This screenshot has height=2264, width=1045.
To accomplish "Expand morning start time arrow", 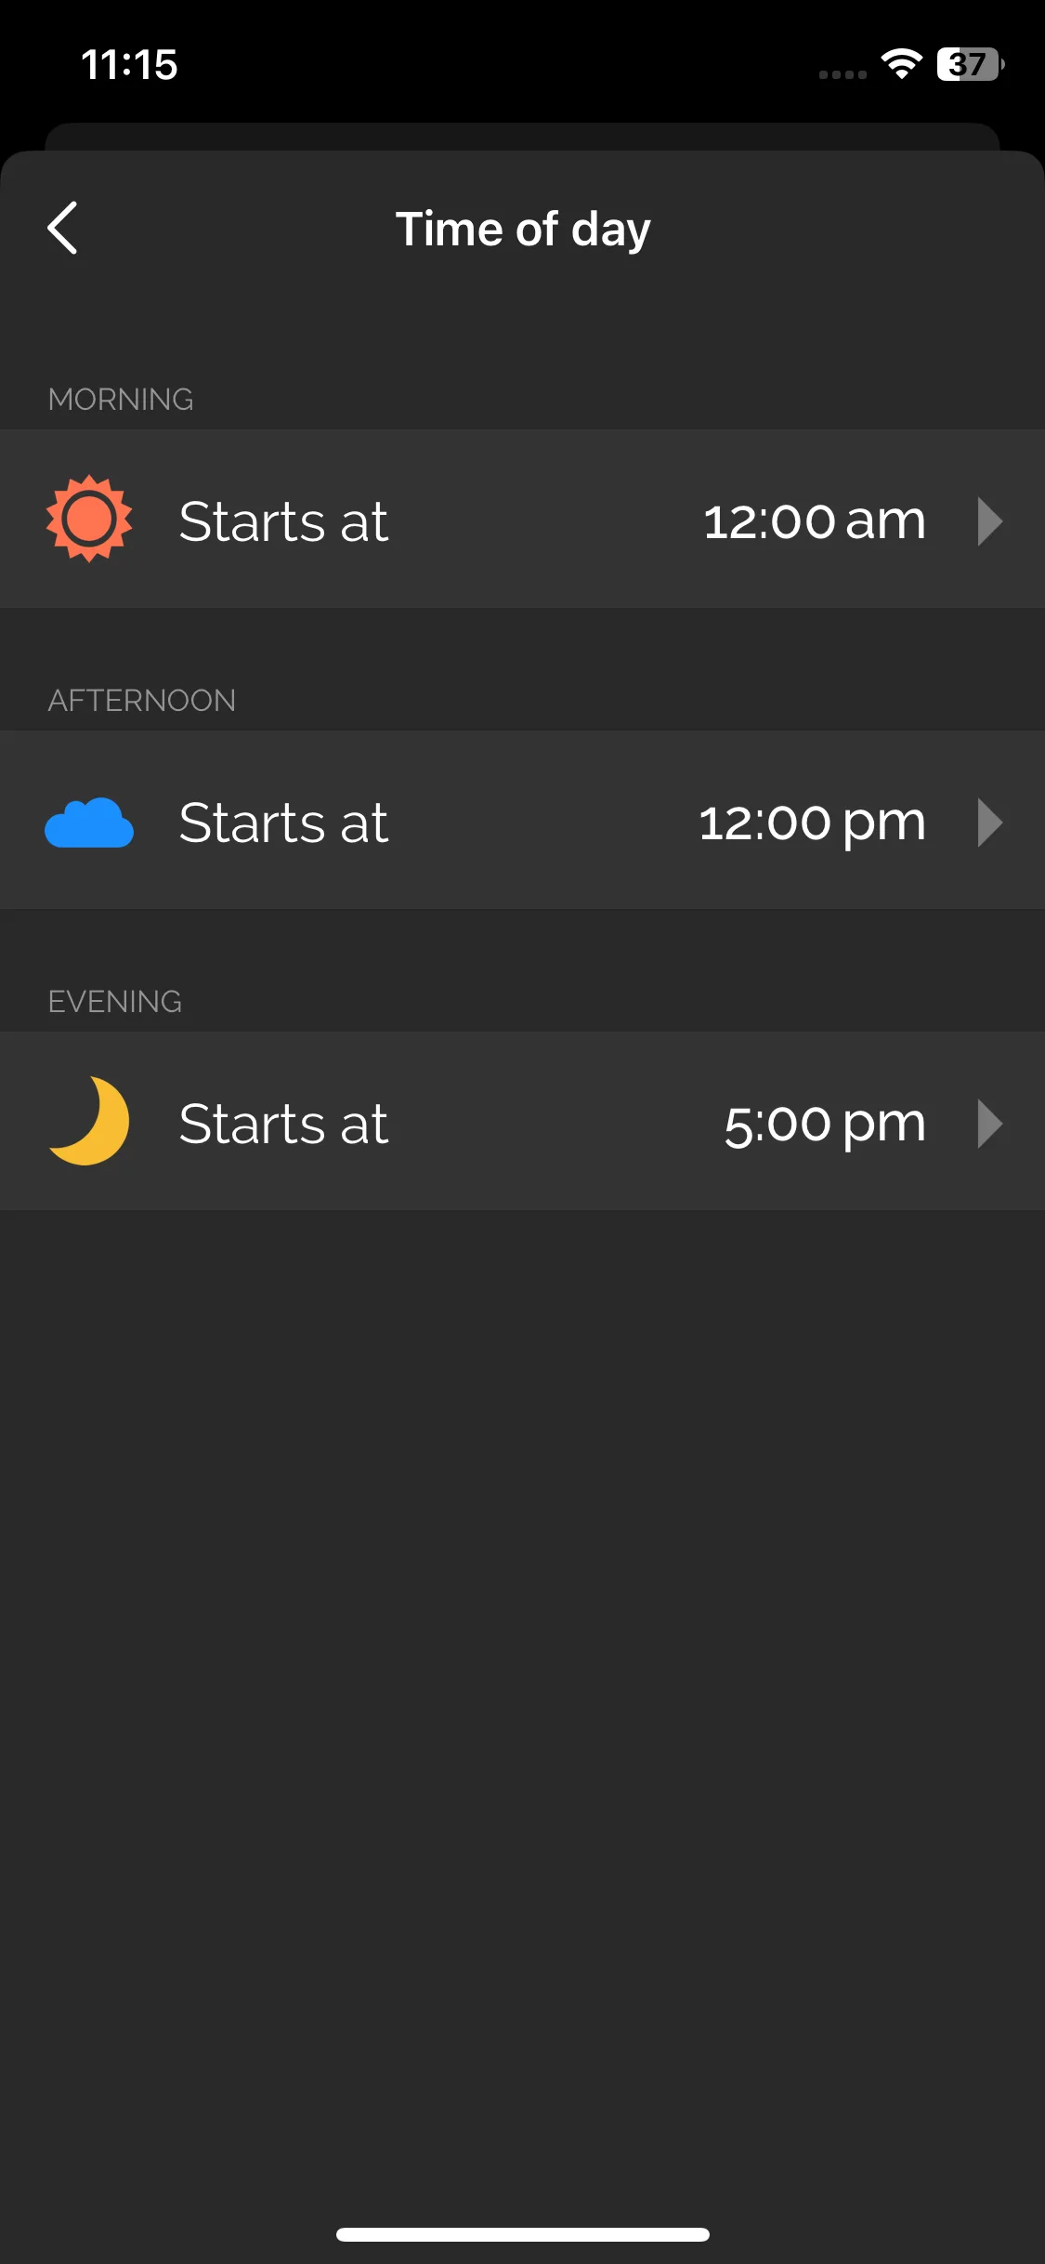I will point(990,520).
